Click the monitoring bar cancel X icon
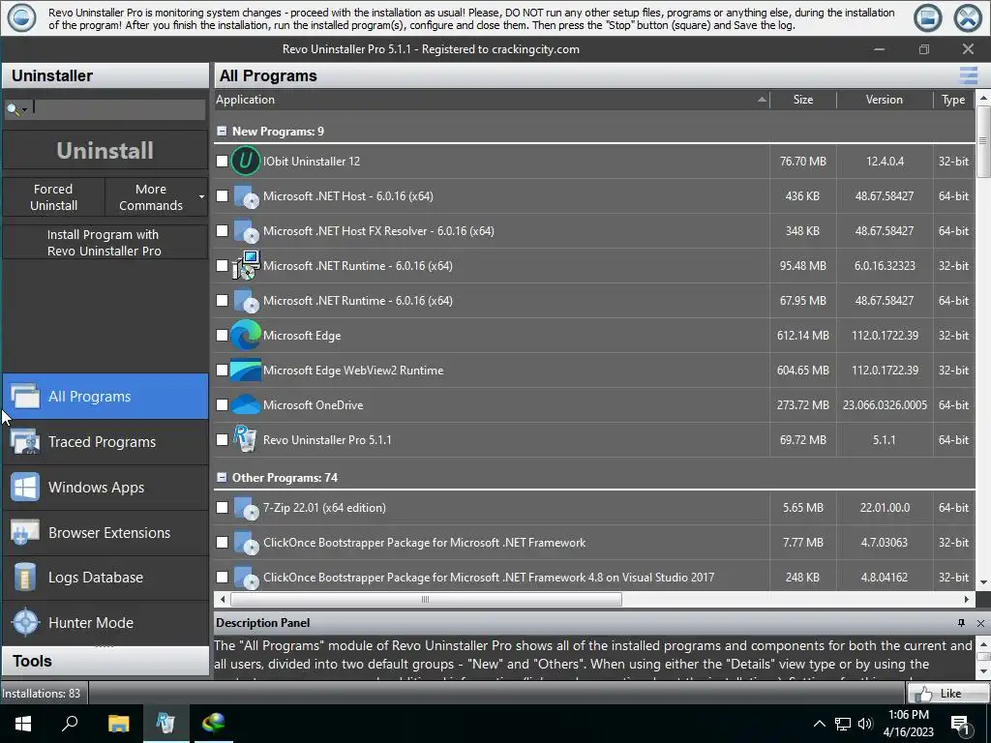 [968, 17]
